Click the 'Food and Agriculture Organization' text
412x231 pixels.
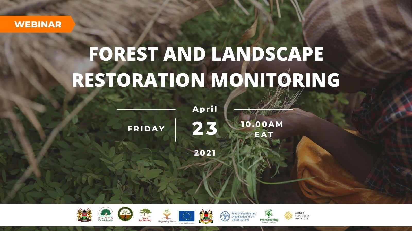point(244,217)
